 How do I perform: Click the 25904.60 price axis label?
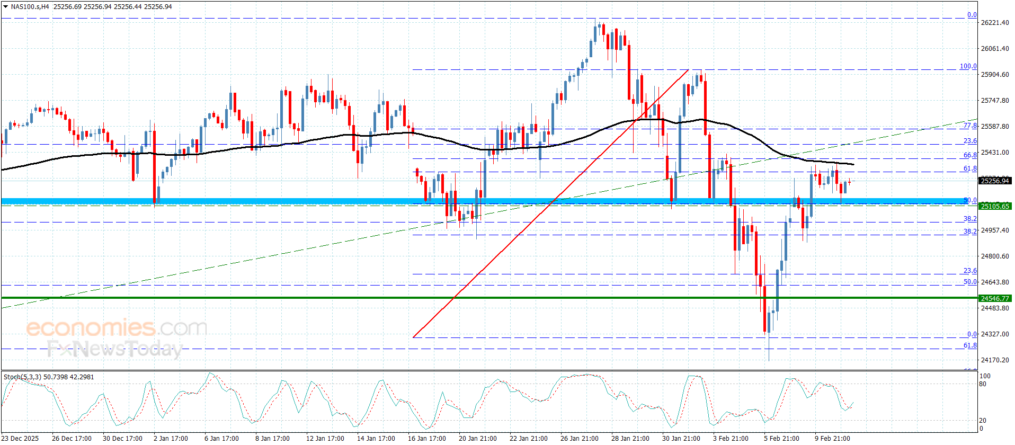pos(995,75)
